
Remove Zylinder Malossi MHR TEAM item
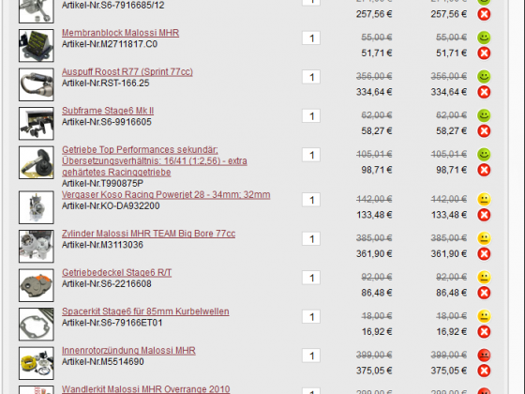point(484,253)
